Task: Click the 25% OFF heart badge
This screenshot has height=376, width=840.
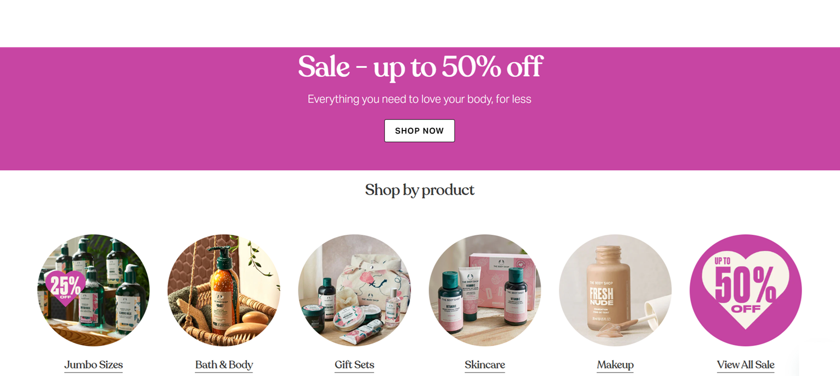Action: [65, 287]
